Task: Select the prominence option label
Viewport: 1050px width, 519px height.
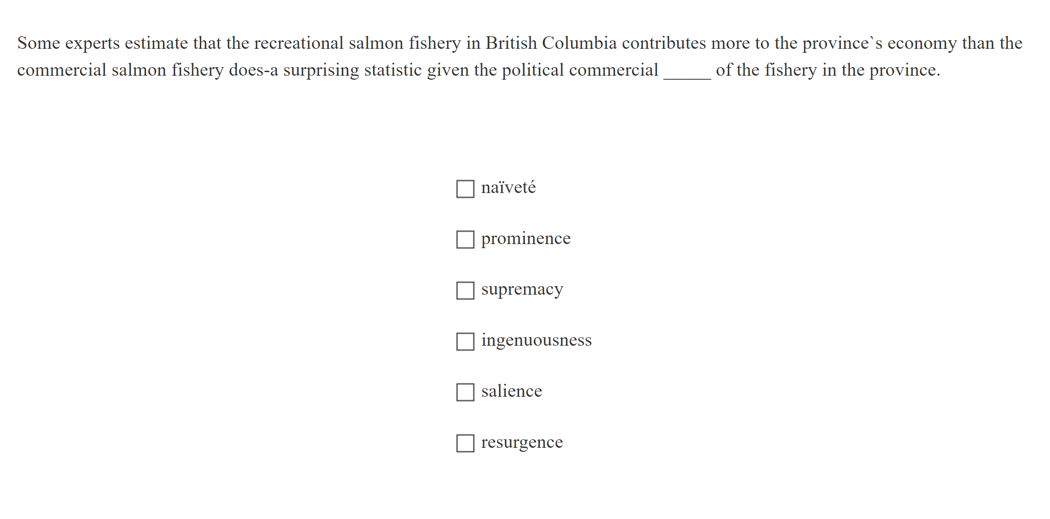Action: coord(525,238)
